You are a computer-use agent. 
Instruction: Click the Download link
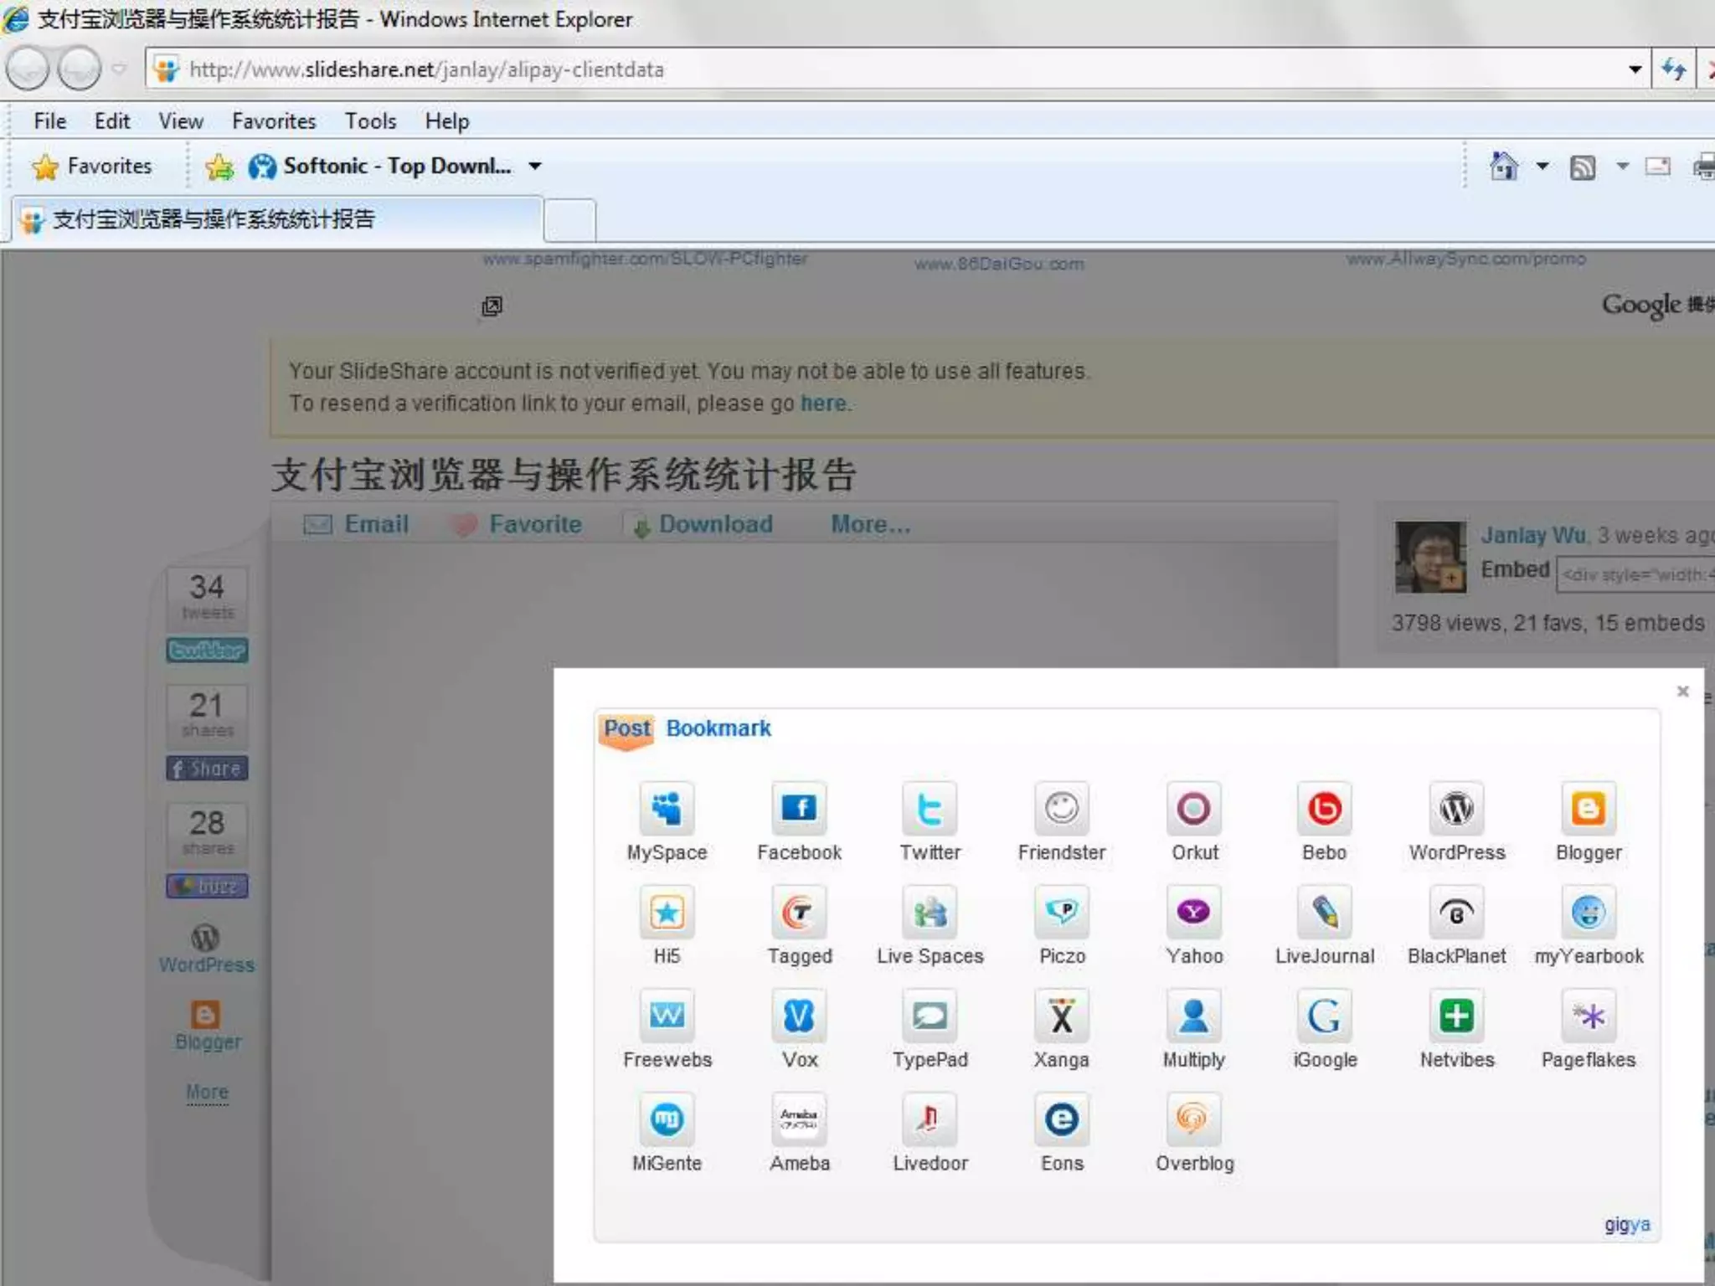tap(714, 524)
